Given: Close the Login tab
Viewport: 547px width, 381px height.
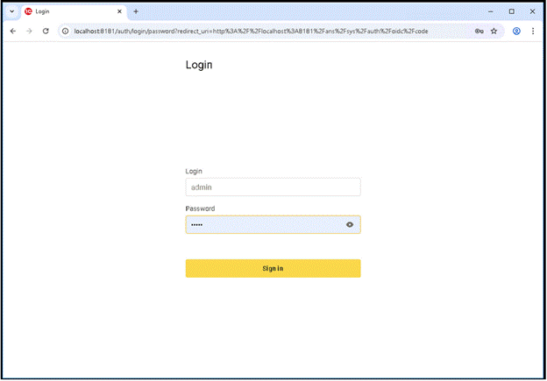Looking at the screenshot, I should click(x=120, y=11).
